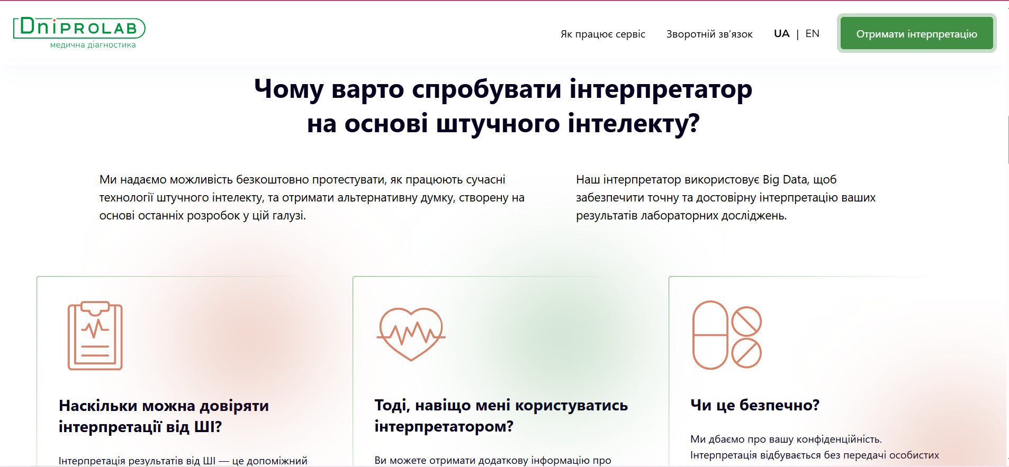Click the paragraph starting 'Ми надаємо можливість безкоштовно'
Viewport: 1009px width, 467px height.
click(x=312, y=197)
